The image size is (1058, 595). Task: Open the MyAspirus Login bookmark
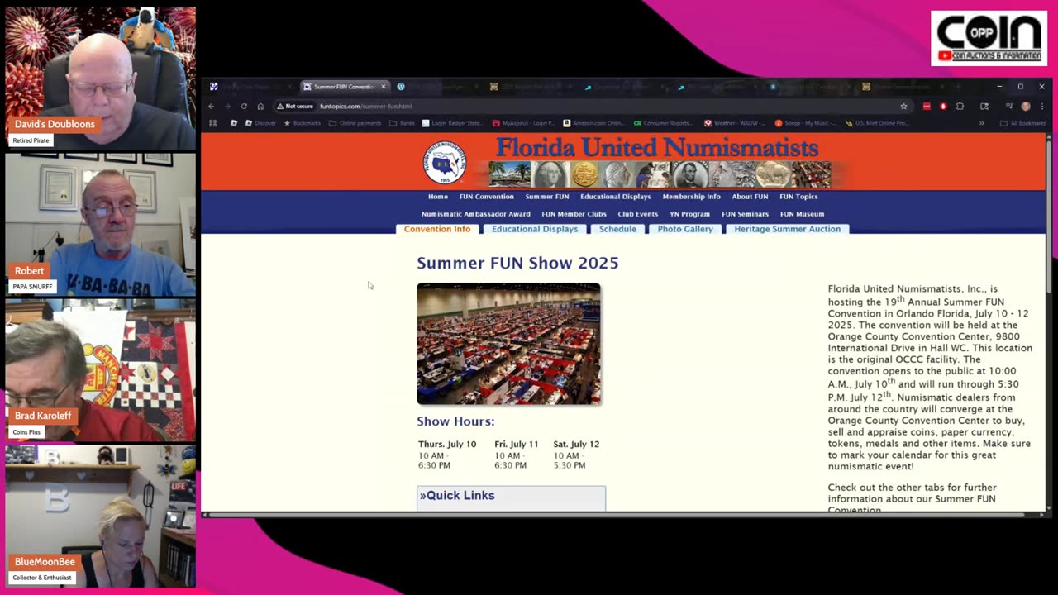(x=522, y=123)
